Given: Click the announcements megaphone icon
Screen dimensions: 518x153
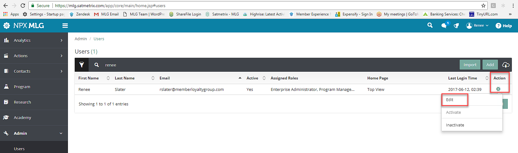Looking at the screenshot, I should point(456,26).
